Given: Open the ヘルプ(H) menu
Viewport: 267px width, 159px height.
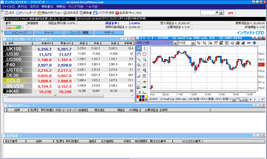Looking at the screenshot, I should point(92,7).
